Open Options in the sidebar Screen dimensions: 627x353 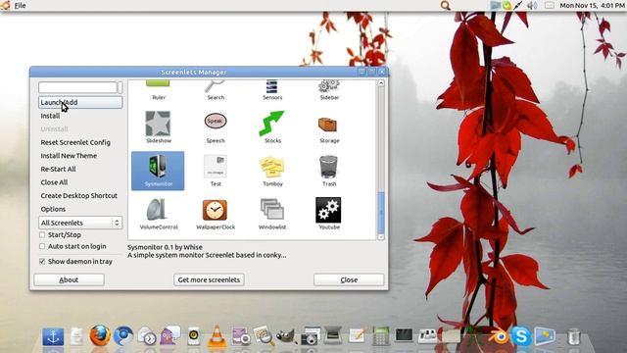pos(53,209)
